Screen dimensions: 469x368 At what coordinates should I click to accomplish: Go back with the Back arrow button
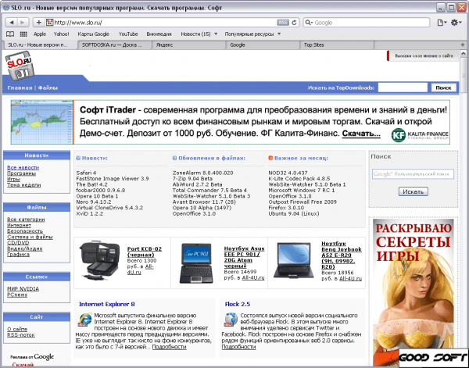(x=12, y=23)
